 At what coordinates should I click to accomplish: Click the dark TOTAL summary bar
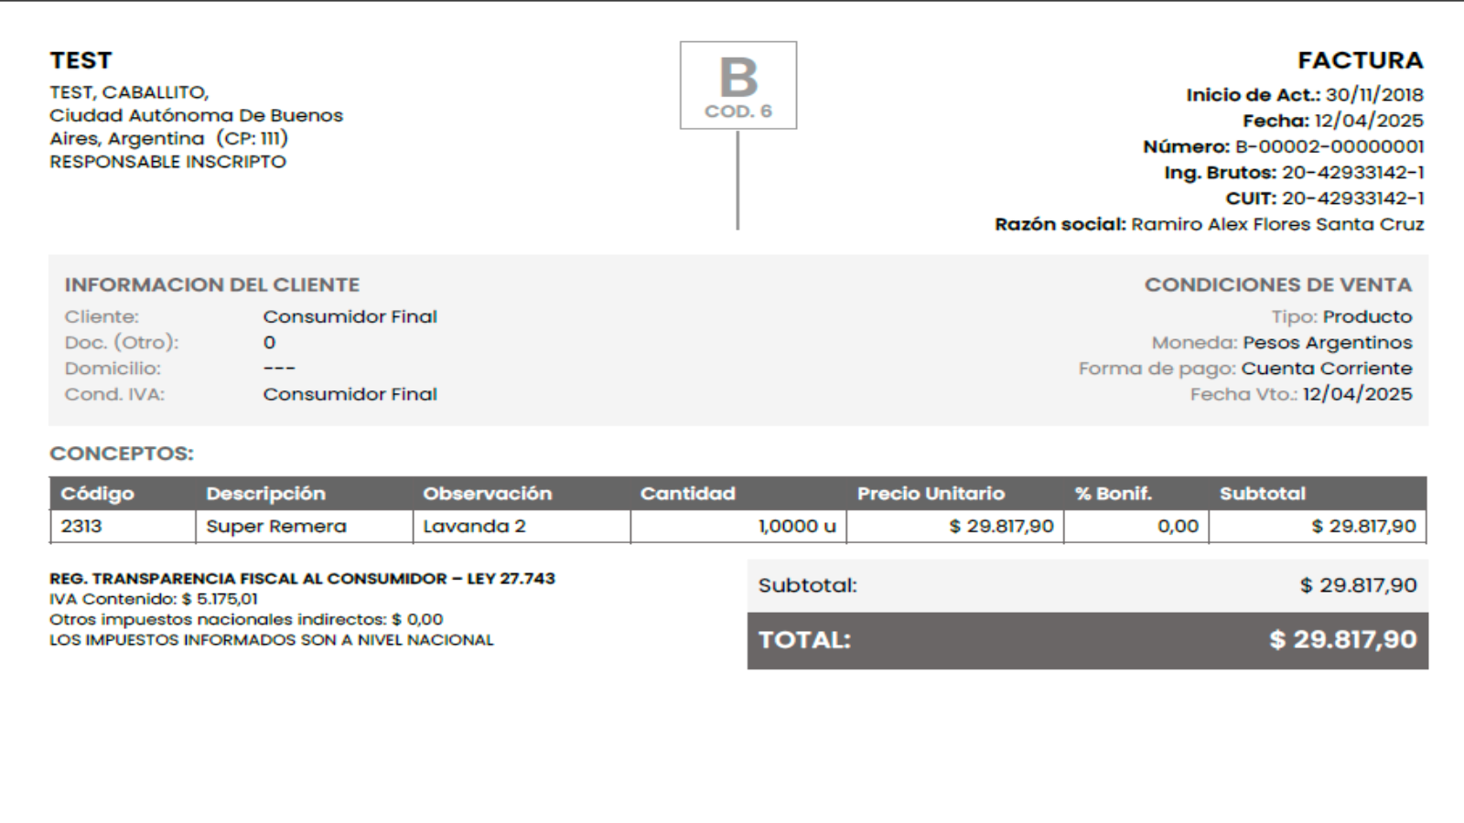click(x=1087, y=640)
